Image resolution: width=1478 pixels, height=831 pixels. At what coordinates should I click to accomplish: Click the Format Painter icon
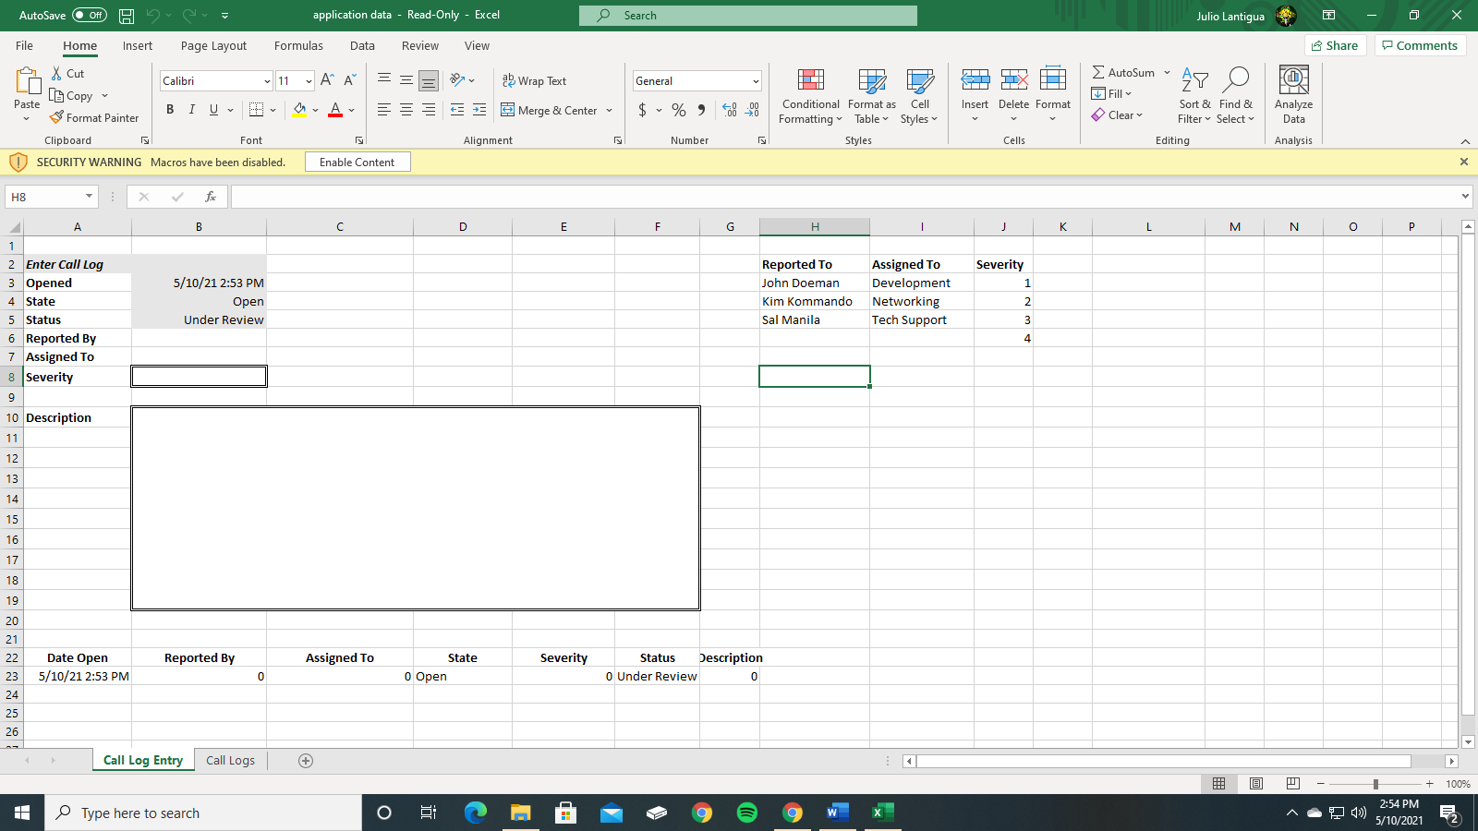click(95, 117)
